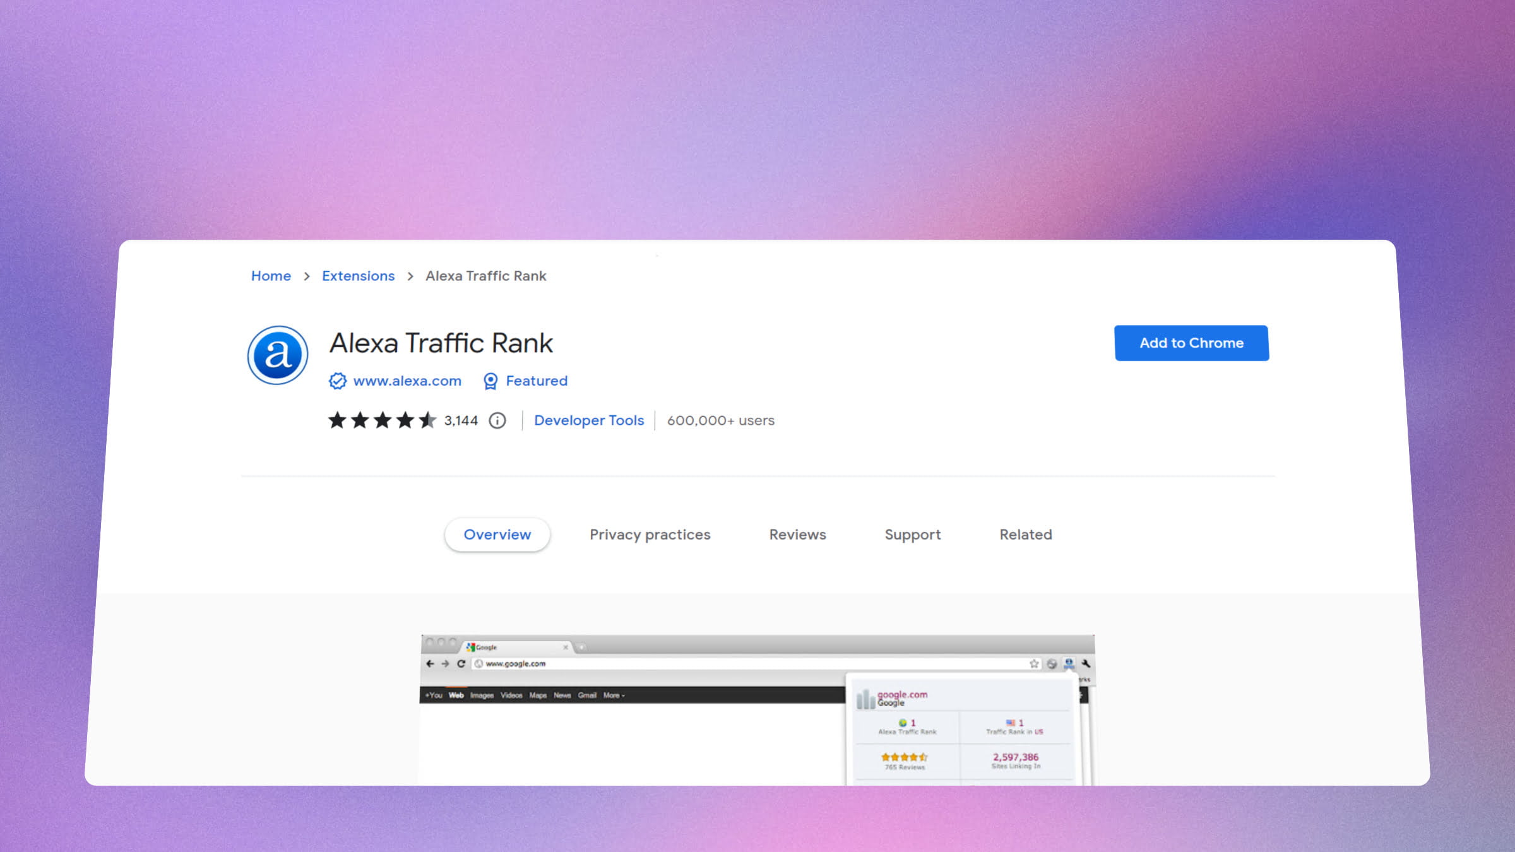Viewport: 1515px width, 852px height.
Task: Click the Developer Tools category icon
Action: point(588,420)
